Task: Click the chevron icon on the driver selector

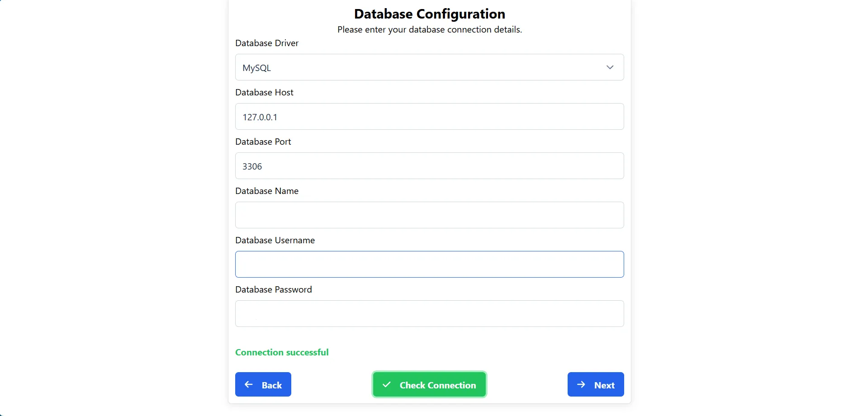Action: pos(609,67)
